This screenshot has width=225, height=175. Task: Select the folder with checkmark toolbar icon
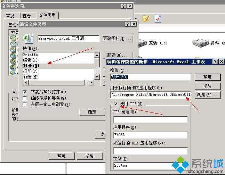146,19
